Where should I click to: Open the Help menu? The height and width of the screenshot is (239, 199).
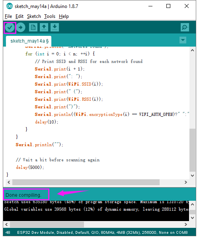coord(64,16)
